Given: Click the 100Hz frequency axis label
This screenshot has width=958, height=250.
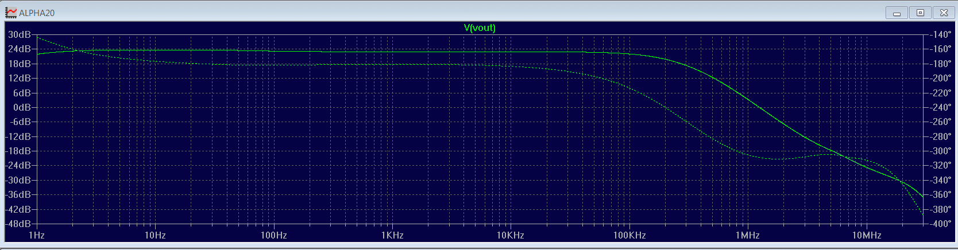Looking at the screenshot, I should pyautogui.click(x=273, y=235).
